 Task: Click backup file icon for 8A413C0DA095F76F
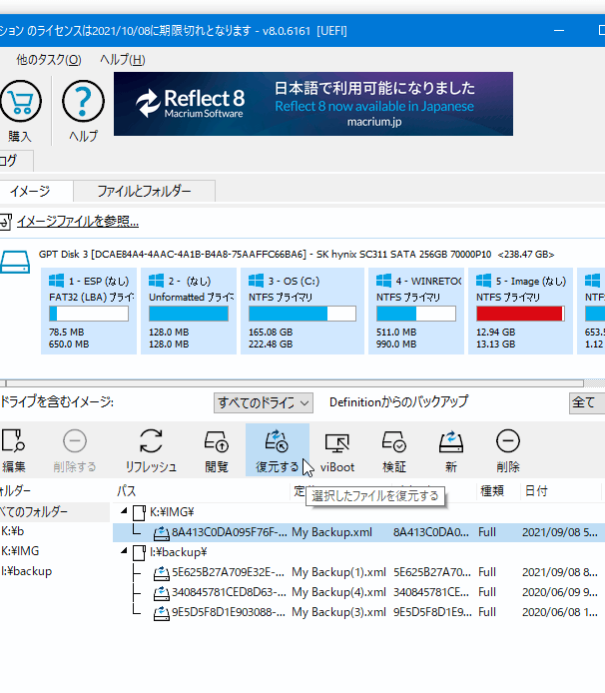tap(162, 533)
